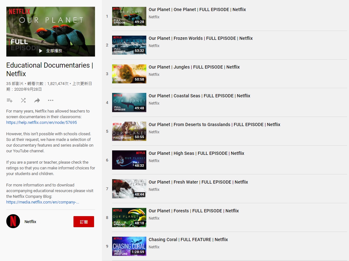Click Netflix channel under Frozen Worlds title

154,46
